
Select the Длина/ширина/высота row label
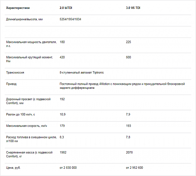24,19
